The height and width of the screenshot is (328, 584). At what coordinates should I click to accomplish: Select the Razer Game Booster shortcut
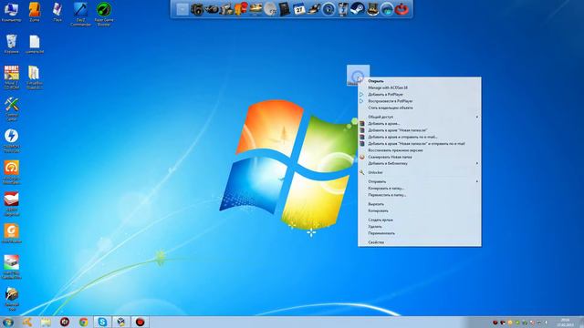point(103,15)
